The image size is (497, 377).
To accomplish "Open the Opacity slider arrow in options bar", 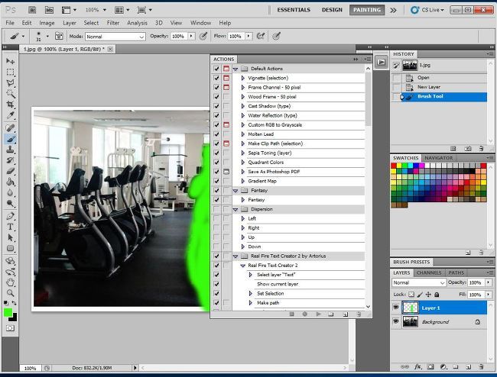I will pos(191,36).
